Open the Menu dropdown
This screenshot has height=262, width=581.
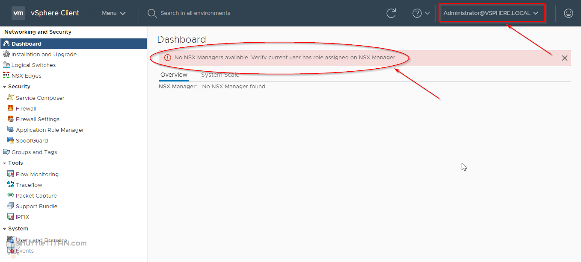[x=114, y=13]
